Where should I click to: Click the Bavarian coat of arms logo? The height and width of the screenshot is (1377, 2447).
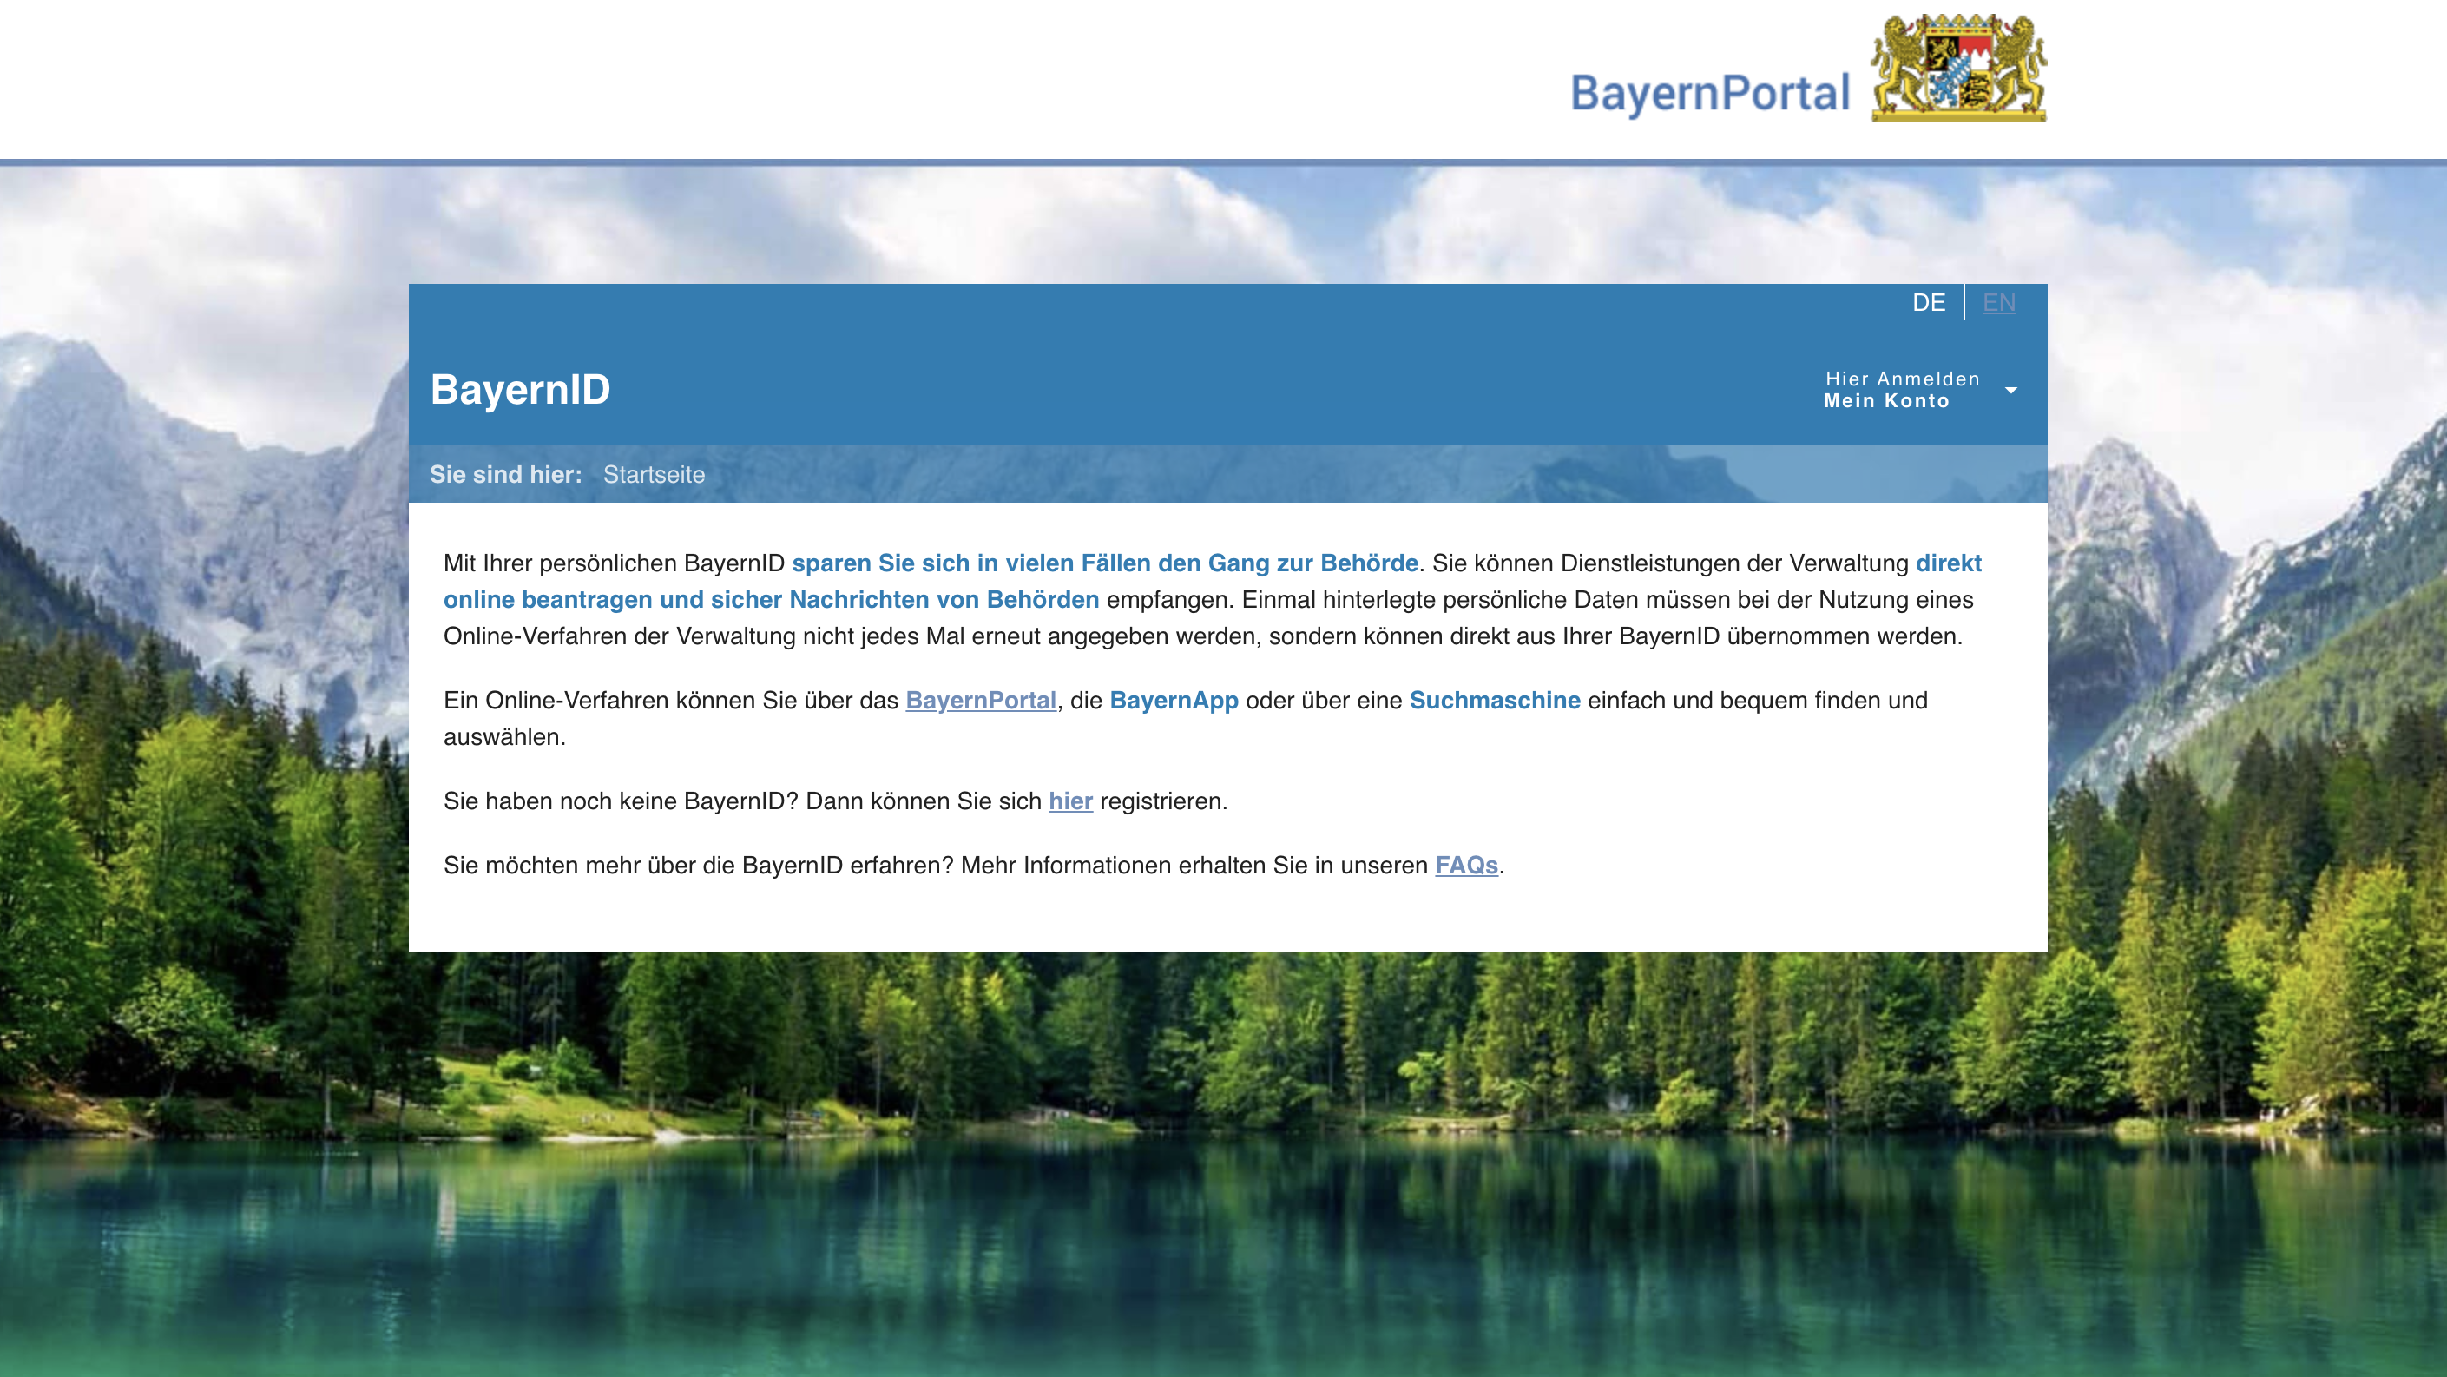(x=1959, y=68)
